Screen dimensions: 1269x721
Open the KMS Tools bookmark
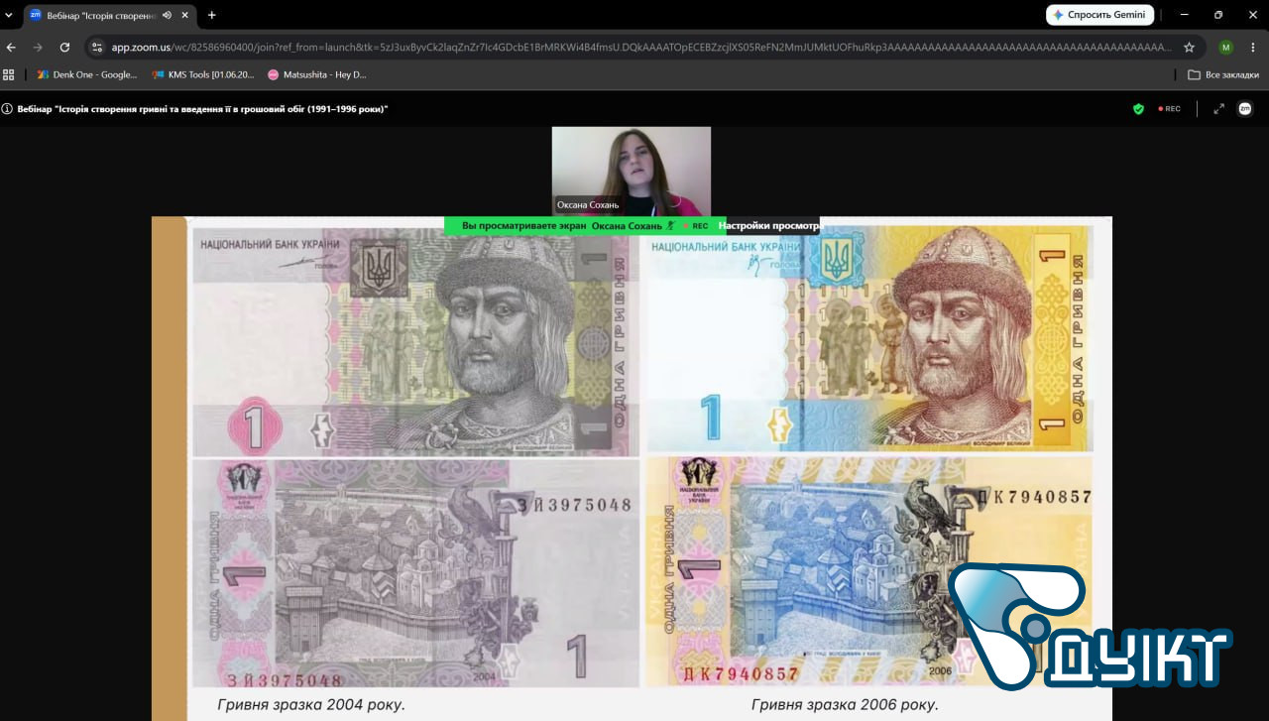point(203,74)
